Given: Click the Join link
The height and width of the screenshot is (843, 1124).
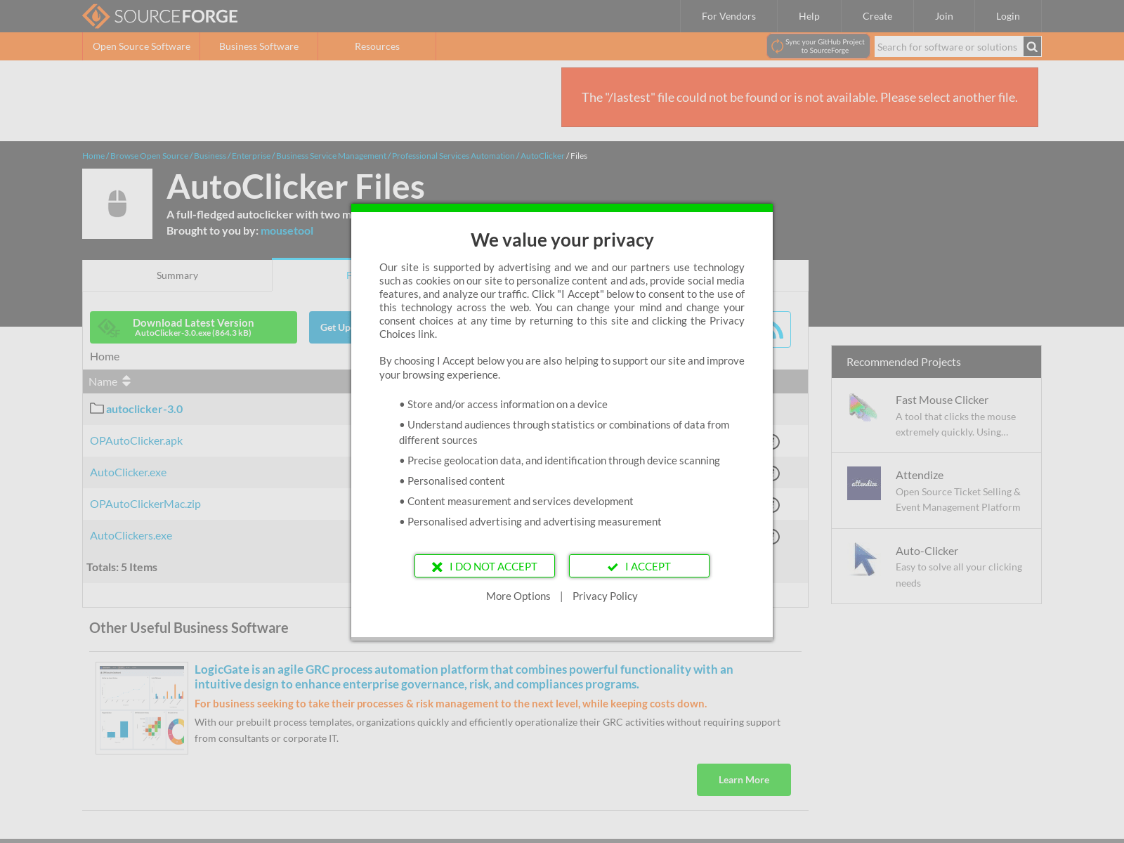Looking at the screenshot, I should tap(944, 16).
